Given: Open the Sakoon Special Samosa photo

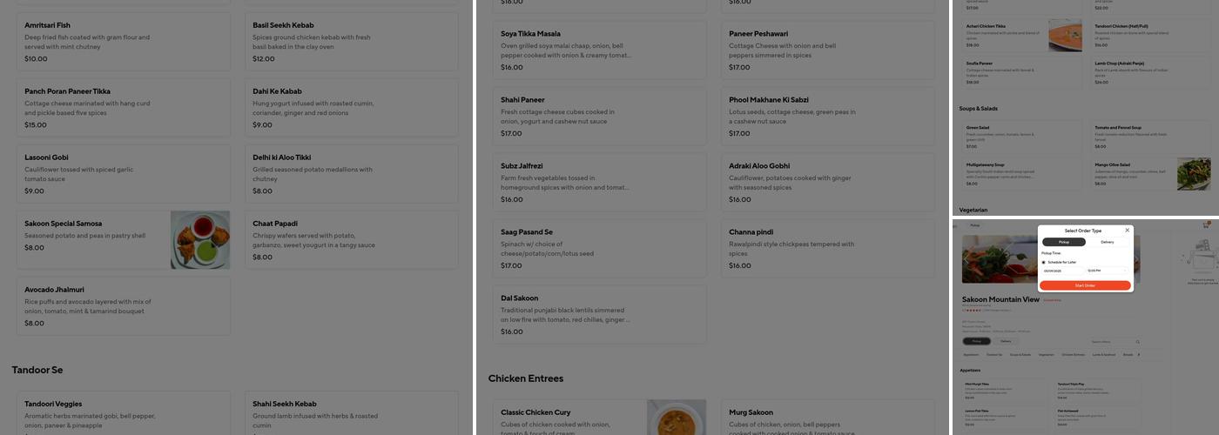Looking at the screenshot, I should tap(200, 239).
